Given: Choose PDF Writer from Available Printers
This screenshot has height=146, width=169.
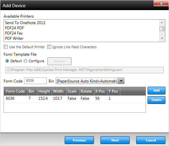Looking at the screenshot, I should click(x=14, y=38).
